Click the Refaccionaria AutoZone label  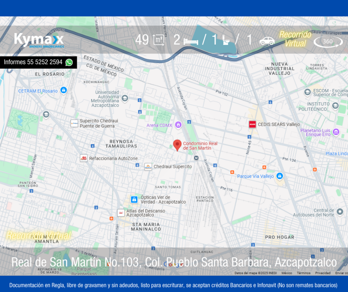coord(113,158)
